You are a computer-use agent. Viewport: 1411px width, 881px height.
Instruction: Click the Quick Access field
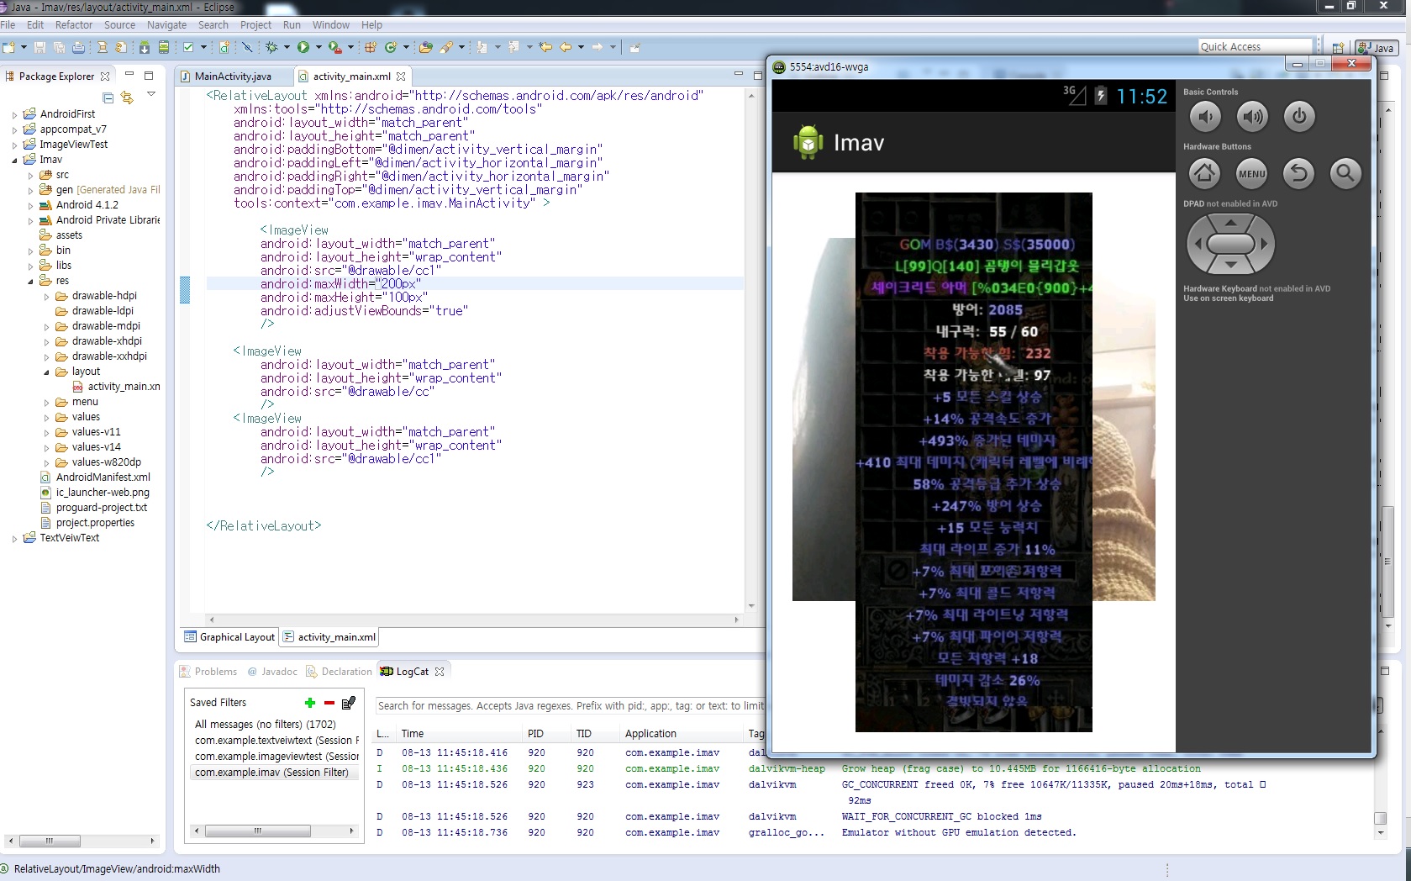(1255, 47)
